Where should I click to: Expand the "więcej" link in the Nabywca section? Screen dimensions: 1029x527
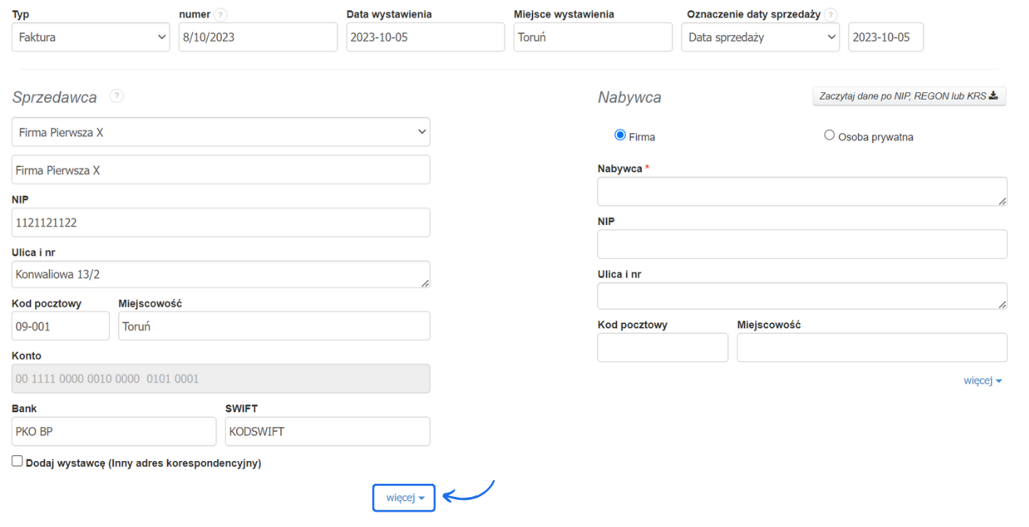pos(983,380)
